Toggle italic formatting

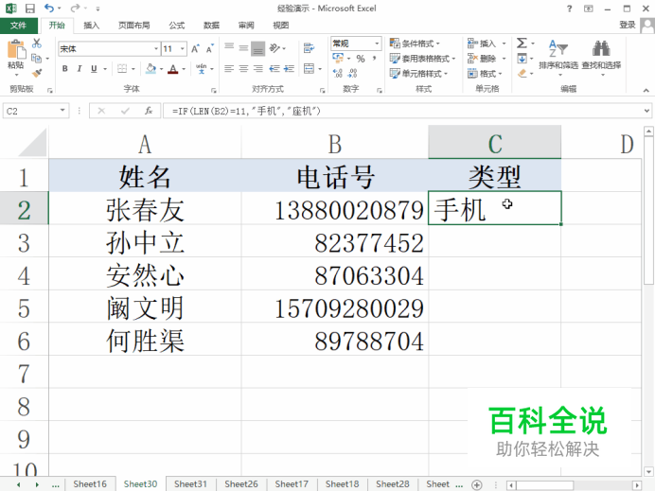pos(80,68)
